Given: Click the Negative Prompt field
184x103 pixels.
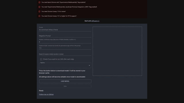Looking at the screenshot, I should click(65, 36).
